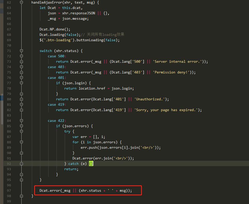The image size is (249, 204).
Task: Click fold end marker at line 94
Action: point(21,174)
